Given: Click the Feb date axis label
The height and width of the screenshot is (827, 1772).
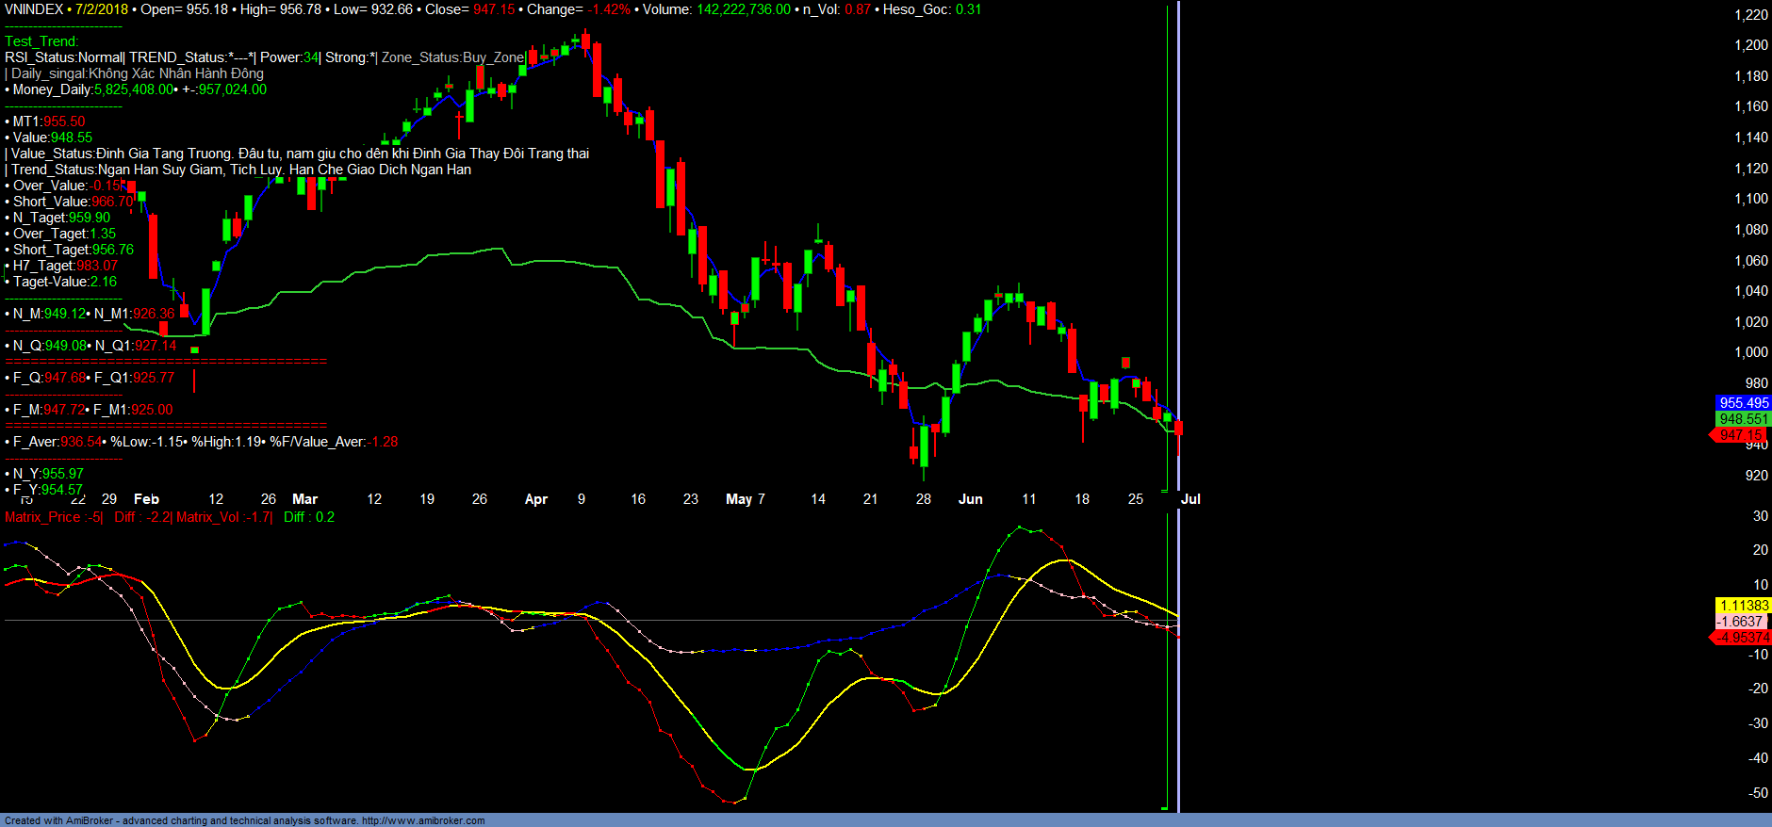Looking at the screenshot, I should 146,499.
